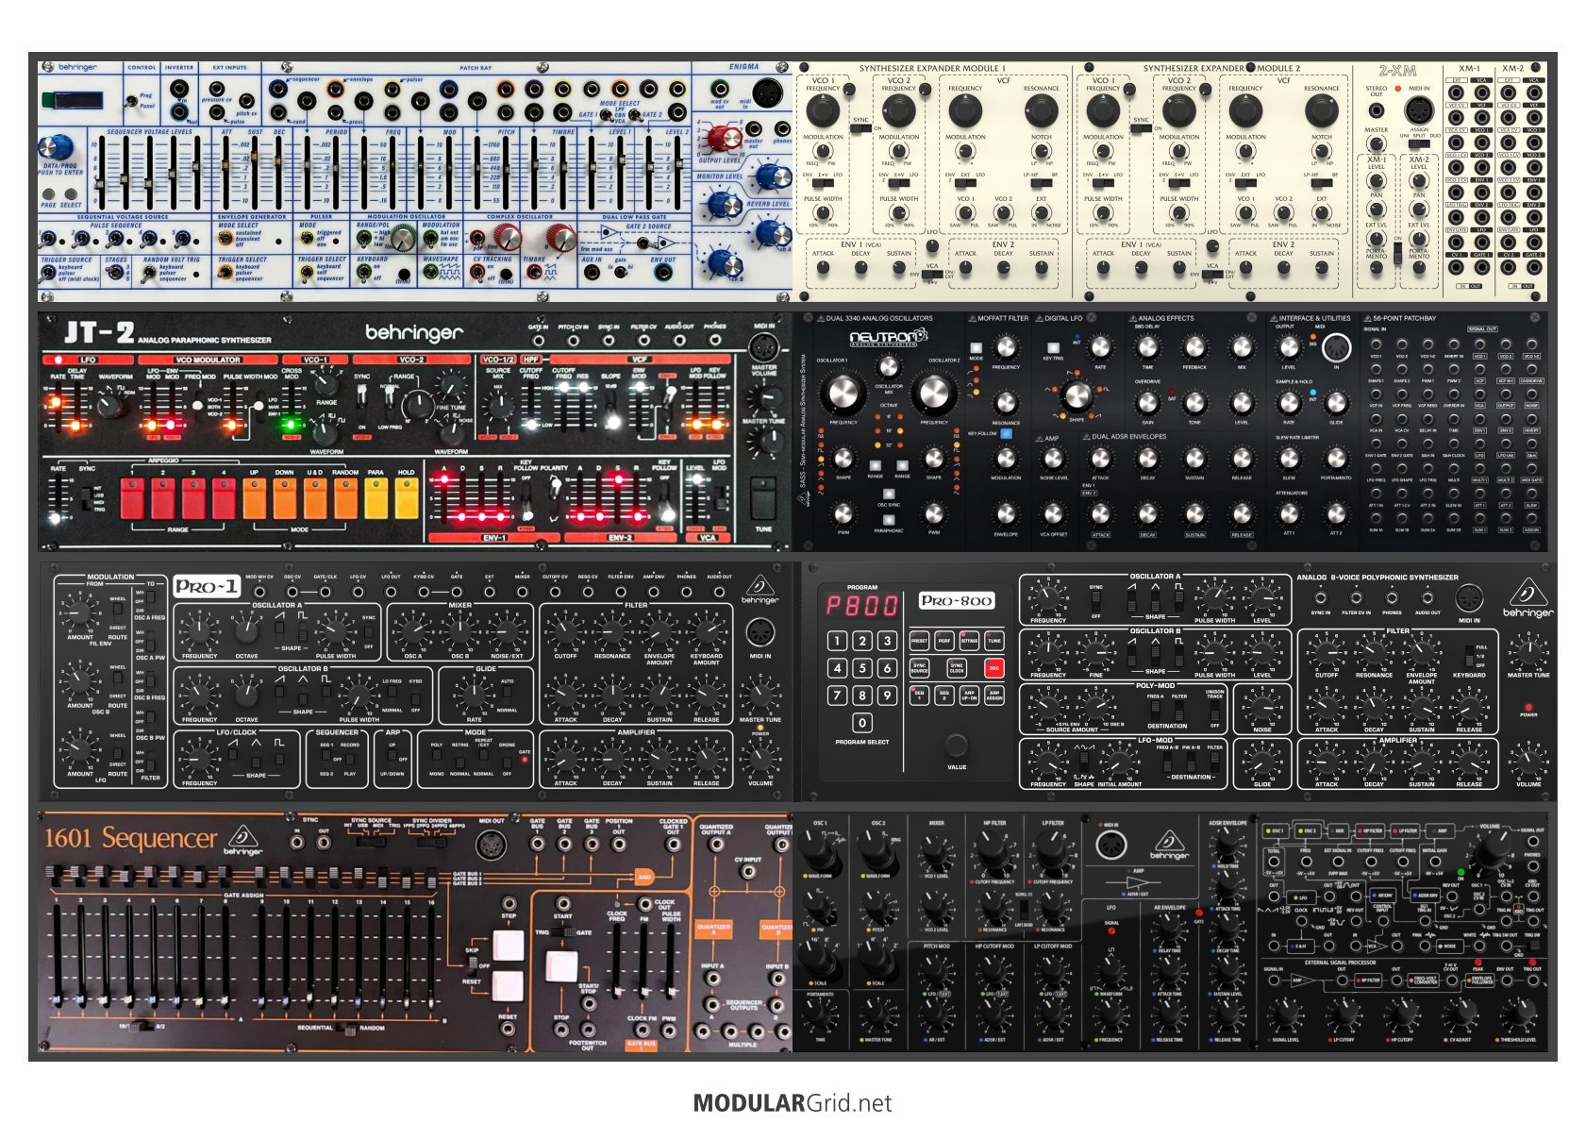Click the Behringer logo on Pro-800
Image resolution: width=1586 pixels, height=1123 pixels.
[x=1528, y=598]
